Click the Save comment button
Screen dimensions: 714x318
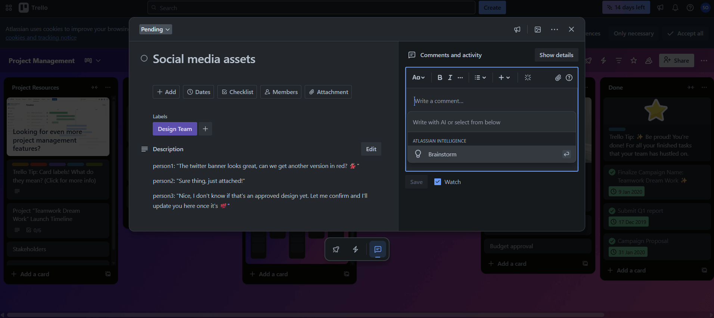pyautogui.click(x=416, y=182)
